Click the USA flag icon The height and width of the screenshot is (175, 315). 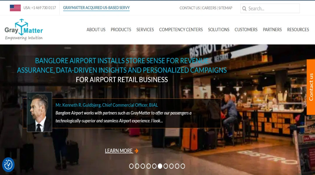coord(15,8)
